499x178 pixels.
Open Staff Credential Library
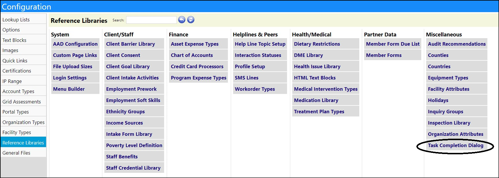click(x=134, y=168)
